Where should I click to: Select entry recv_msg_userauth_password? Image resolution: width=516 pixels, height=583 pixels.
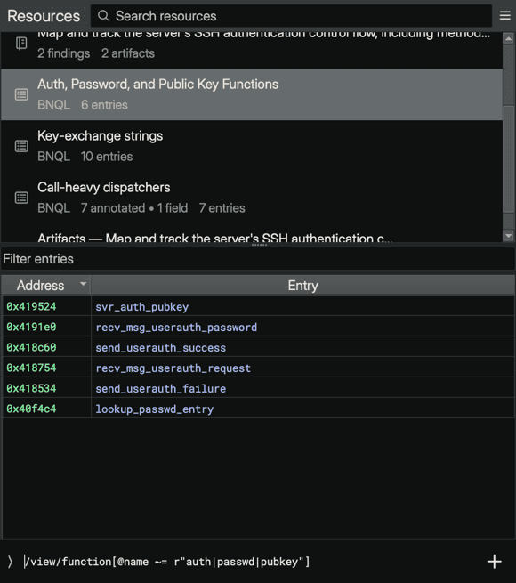click(176, 328)
